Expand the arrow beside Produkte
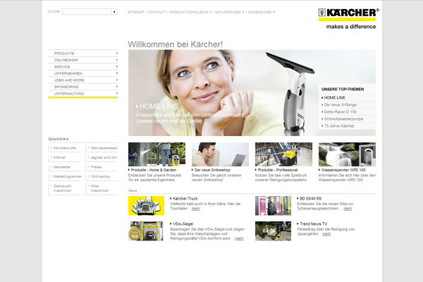 (117, 53)
